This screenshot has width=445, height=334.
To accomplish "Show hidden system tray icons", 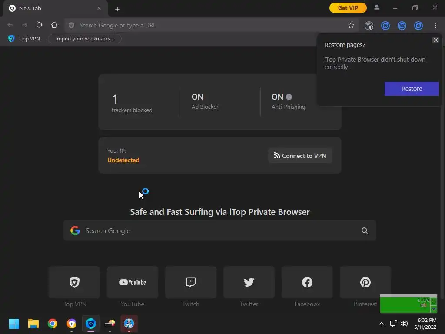I will coord(382,324).
